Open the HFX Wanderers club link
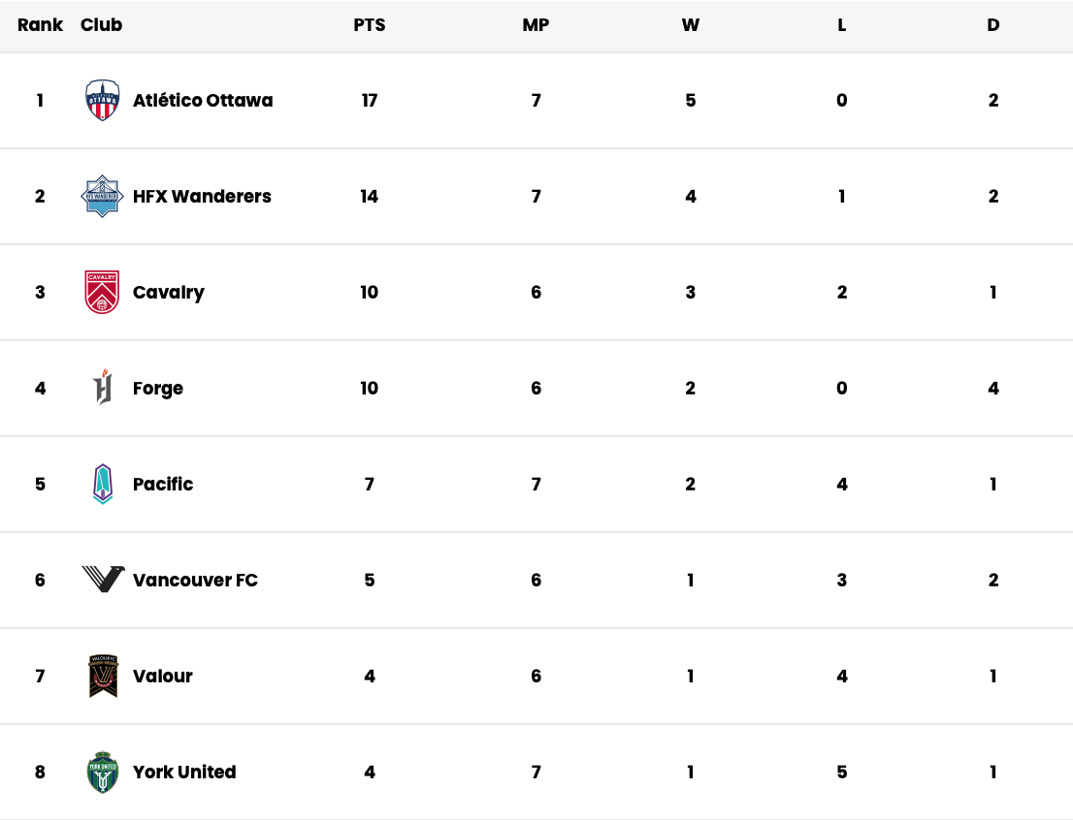 tap(202, 197)
